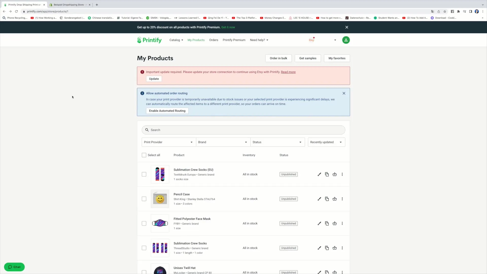The height and width of the screenshot is (274, 487).
Task: Open the Recently updated sort dropdown
Action: (326, 142)
